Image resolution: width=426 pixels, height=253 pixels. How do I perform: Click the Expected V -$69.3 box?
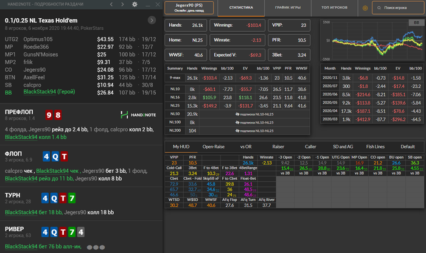237,55
